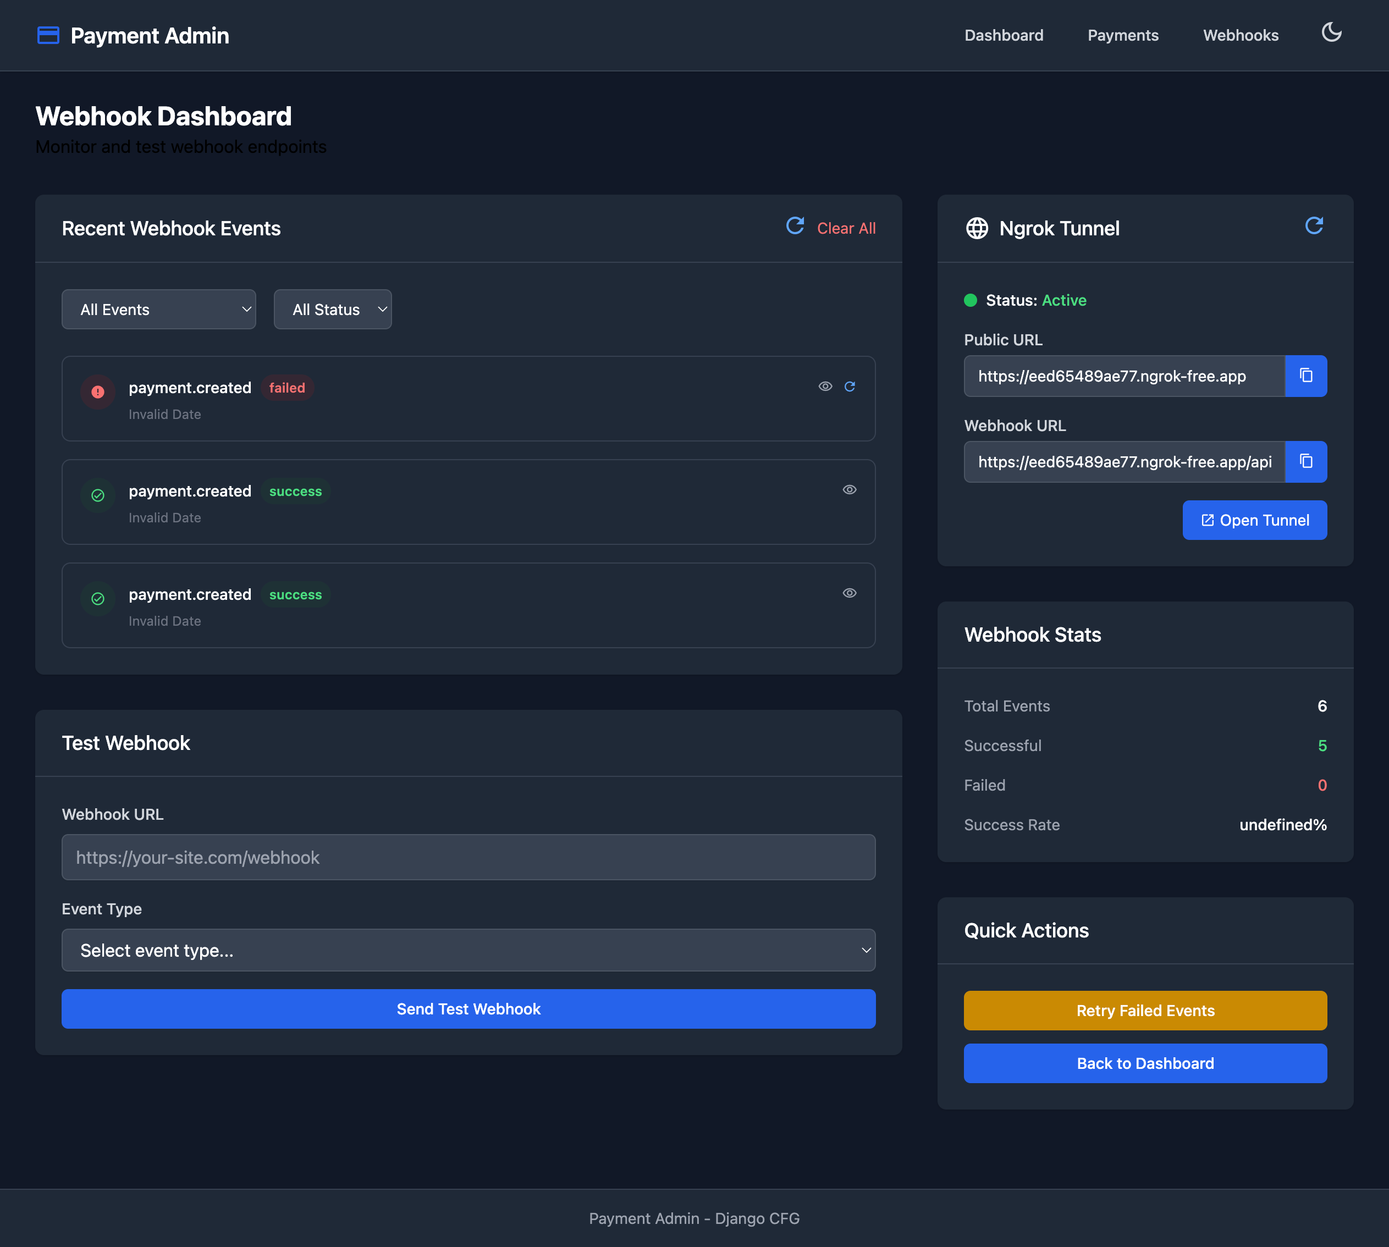View details of the last successful event
Viewport: 1389px width, 1247px height.
(849, 593)
